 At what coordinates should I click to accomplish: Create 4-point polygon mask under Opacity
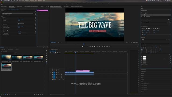coord(5,30)
